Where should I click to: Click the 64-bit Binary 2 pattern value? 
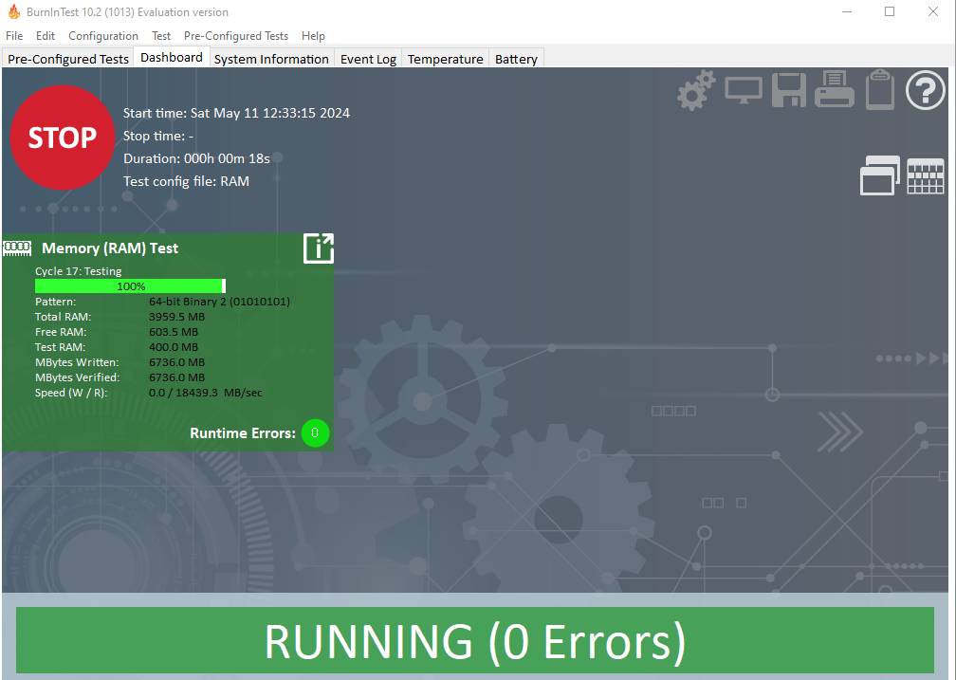tap(219, 302)
